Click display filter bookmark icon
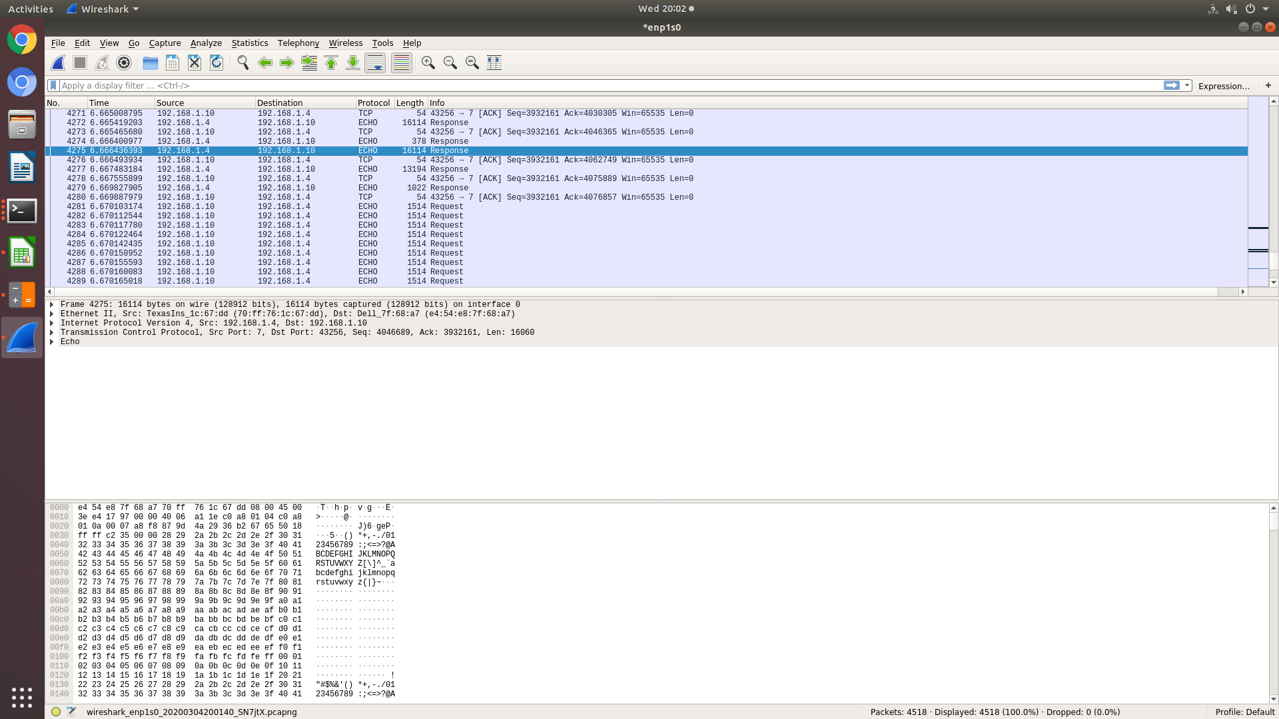This screenshot has height=719, width=1279. coord(53,85)
